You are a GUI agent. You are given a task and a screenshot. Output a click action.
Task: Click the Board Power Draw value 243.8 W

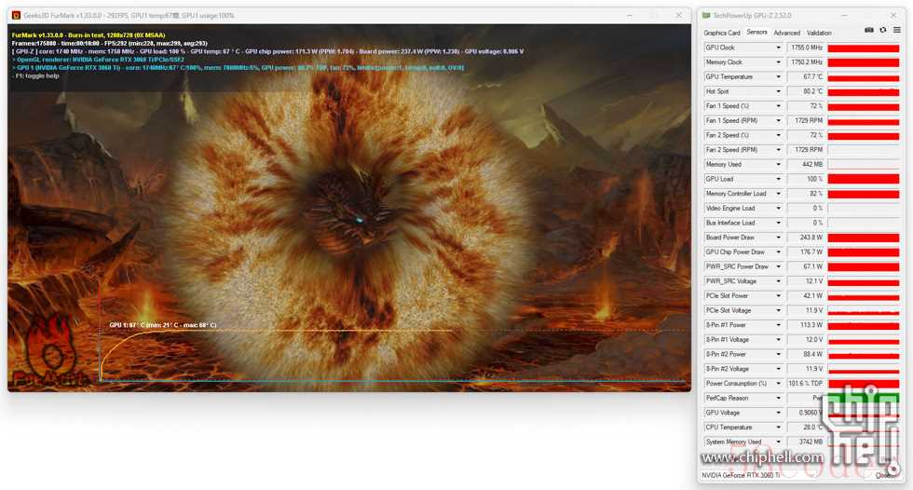[805, 238]
